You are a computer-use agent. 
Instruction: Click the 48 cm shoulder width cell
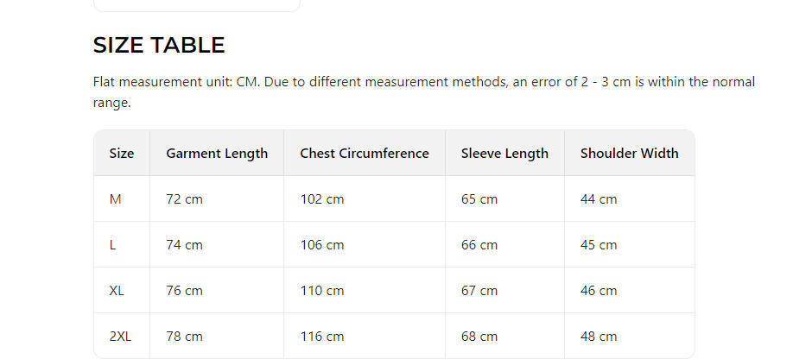(599, 337)
